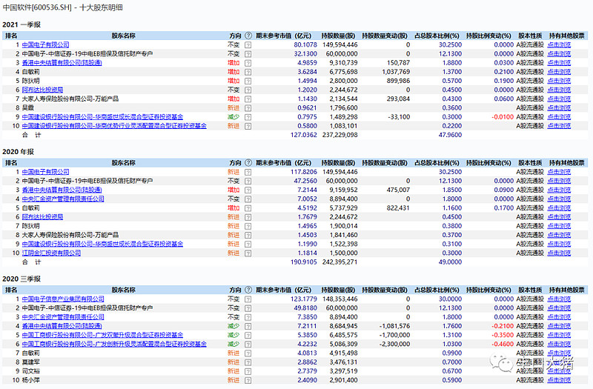Click question icon for 香港中央结算 in 2021 一季报

coord(248,63)
